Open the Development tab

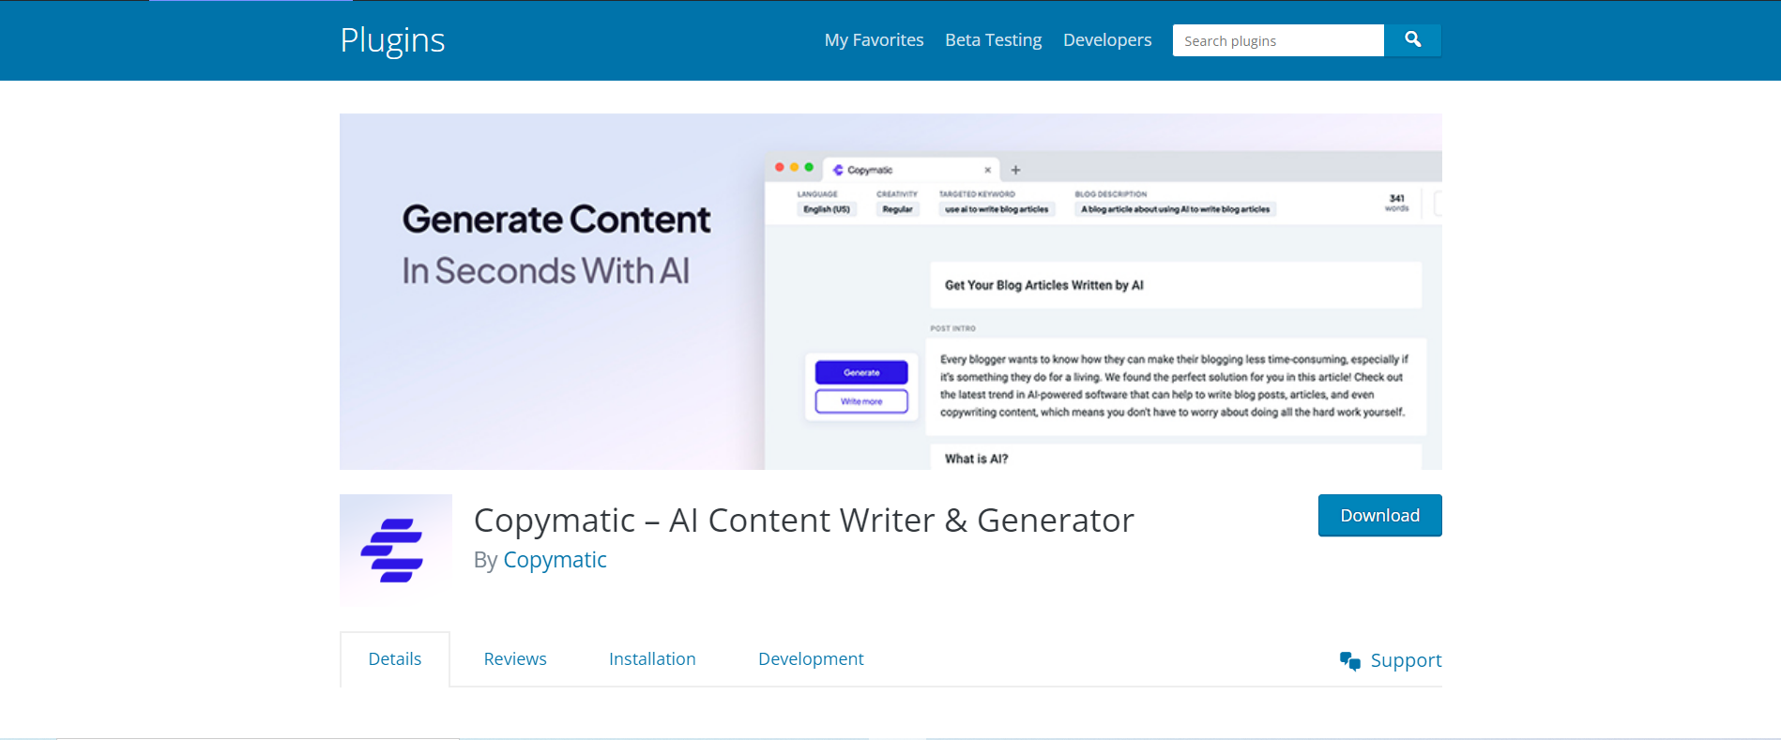(x=811, y=659)
